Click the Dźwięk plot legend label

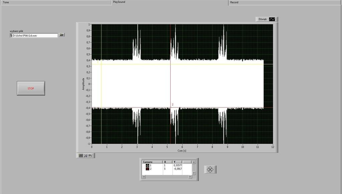263,19
